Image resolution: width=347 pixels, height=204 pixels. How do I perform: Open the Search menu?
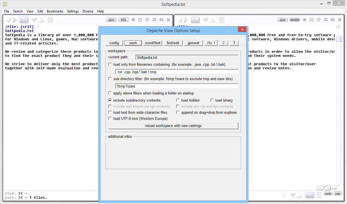click(x=18, y=11)
